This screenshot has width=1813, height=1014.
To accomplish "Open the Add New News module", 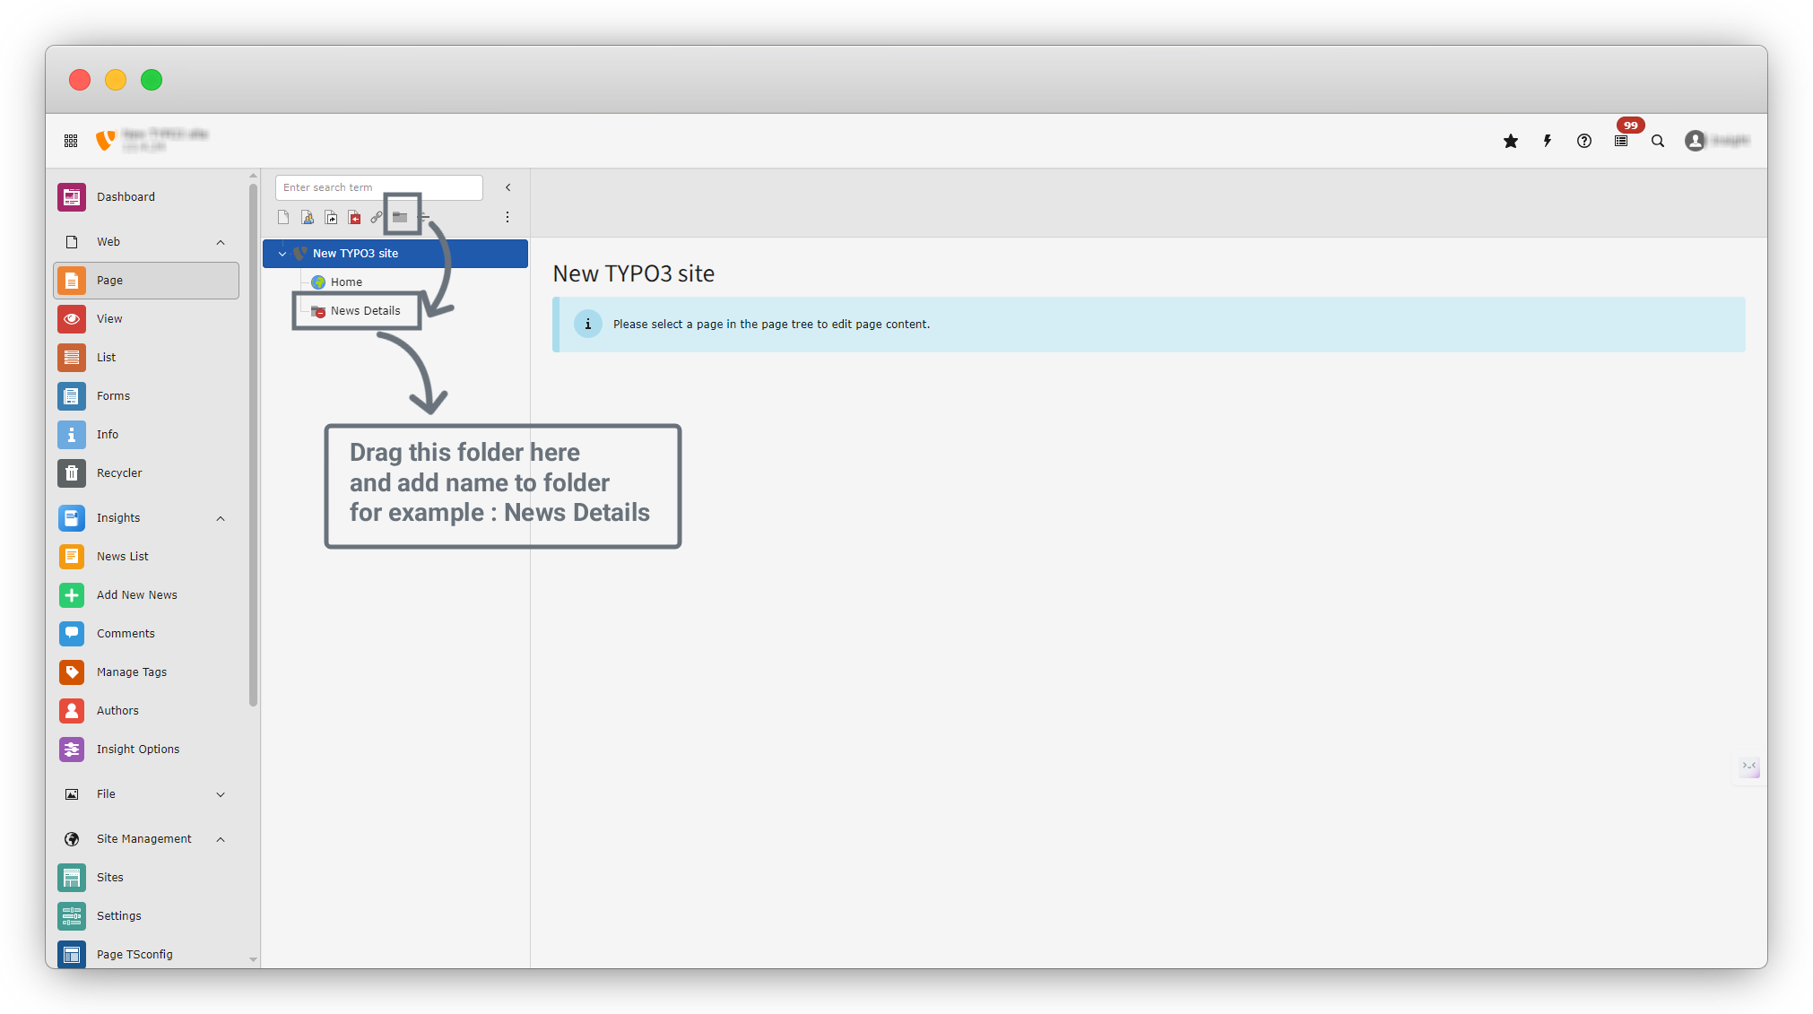I will [x=136, y=594].
